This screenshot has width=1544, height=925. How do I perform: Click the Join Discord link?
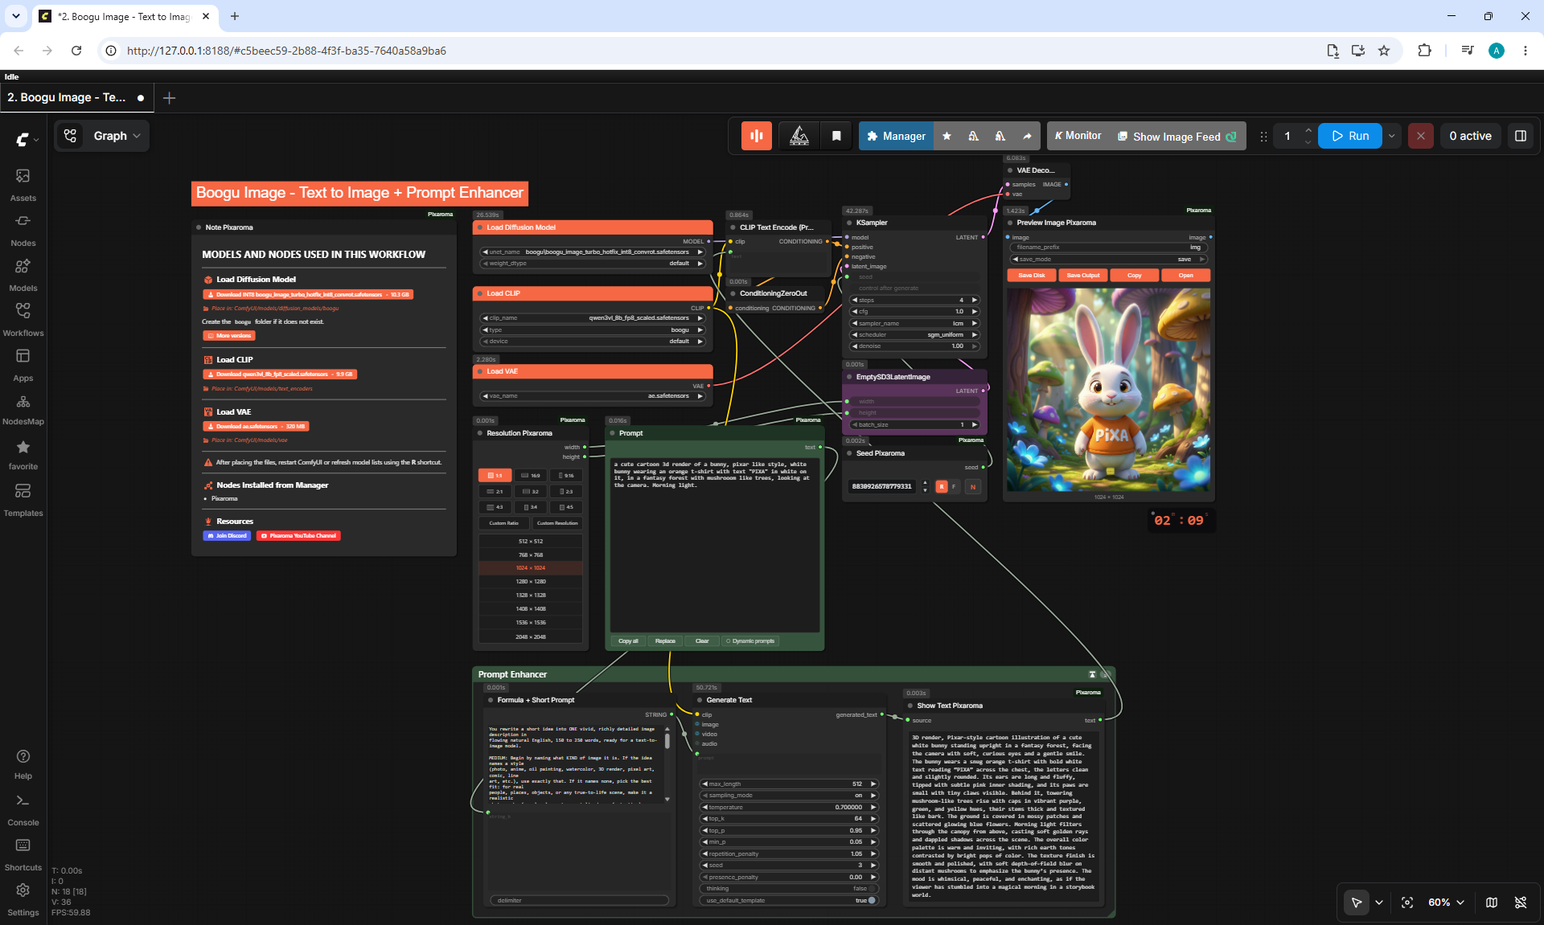pos(228,535)
